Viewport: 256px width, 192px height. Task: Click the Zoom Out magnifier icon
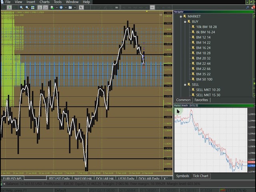pyautogui.click(x=27, y=7)
